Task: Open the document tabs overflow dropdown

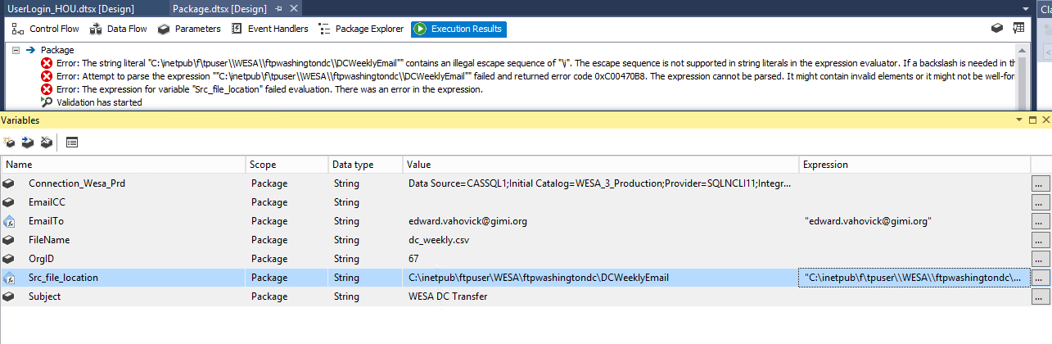Action: click(1027, 8)
